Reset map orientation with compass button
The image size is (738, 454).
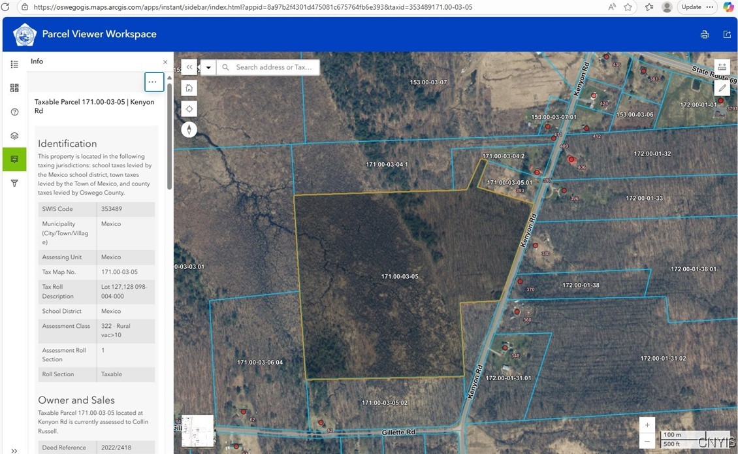pos(189,129)
